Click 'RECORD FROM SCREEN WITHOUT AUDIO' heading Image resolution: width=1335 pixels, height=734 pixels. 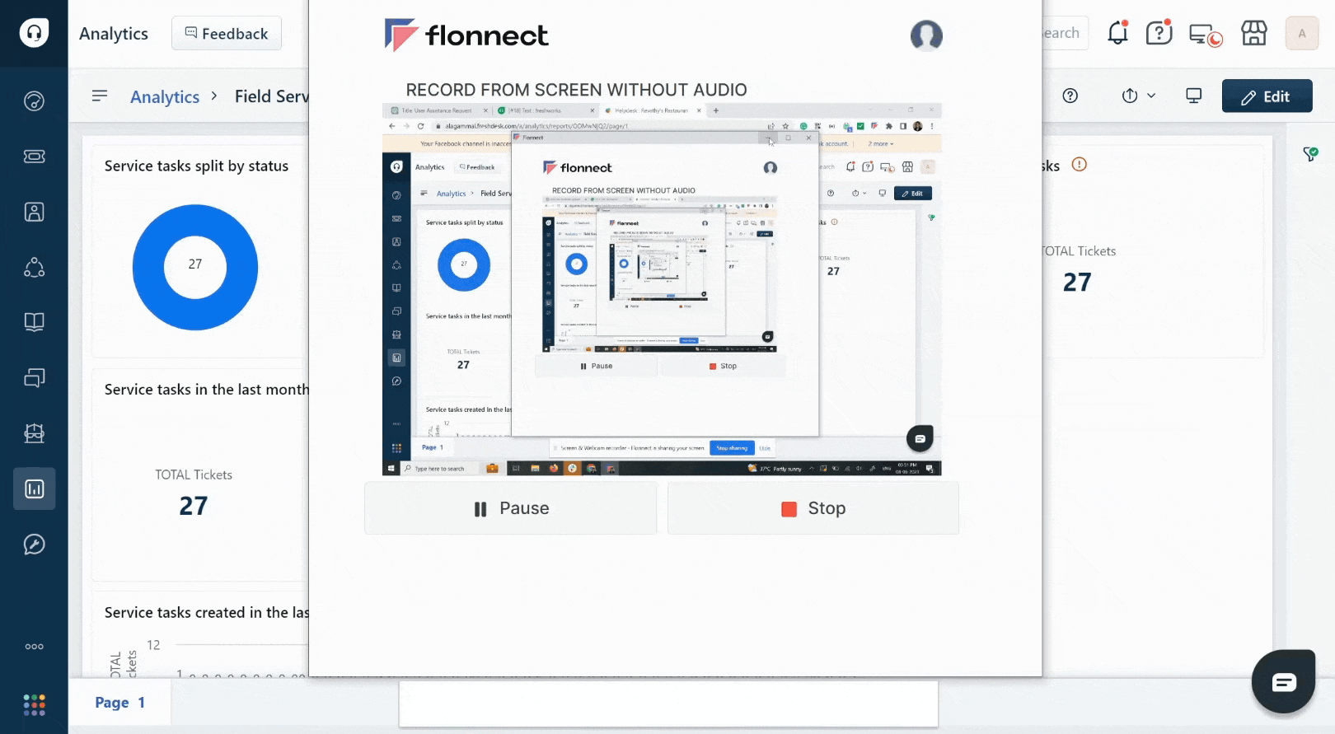click(x=576, y=90)
